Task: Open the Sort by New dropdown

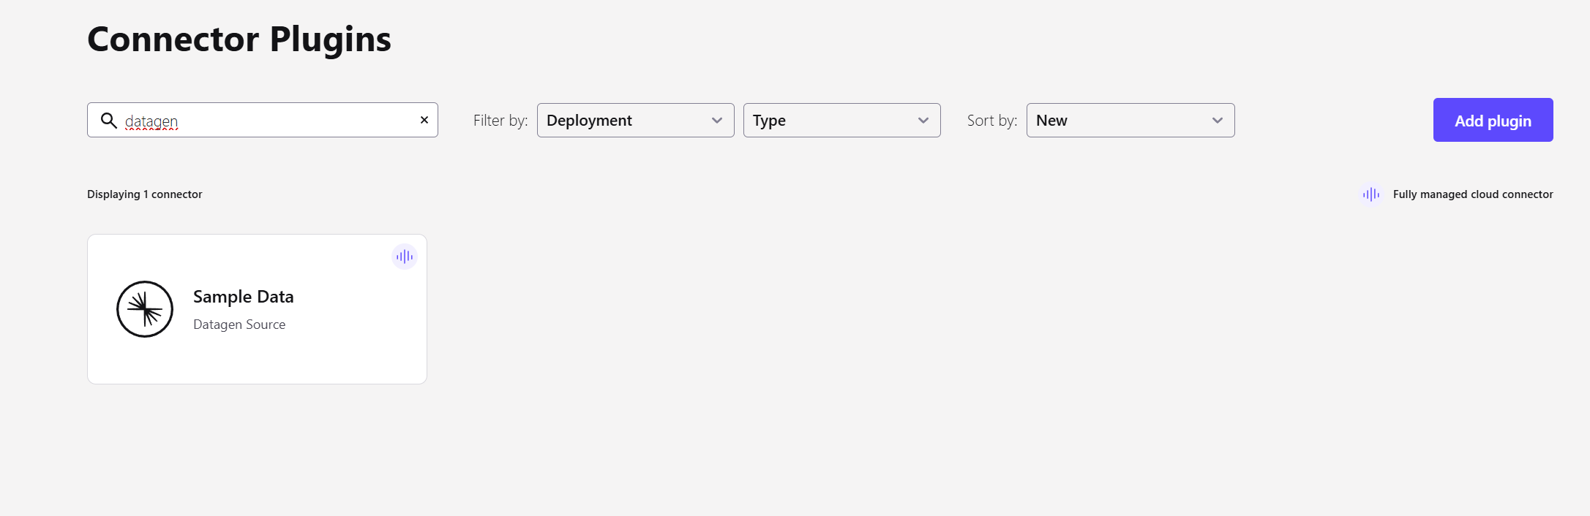Action: (1130, 121)
